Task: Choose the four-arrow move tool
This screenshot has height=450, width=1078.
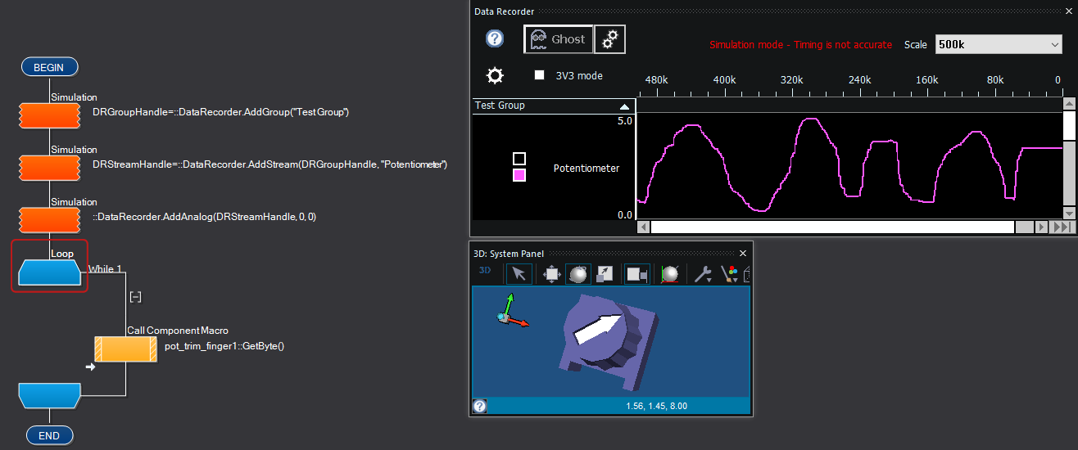Action: (x=551, y=274)
